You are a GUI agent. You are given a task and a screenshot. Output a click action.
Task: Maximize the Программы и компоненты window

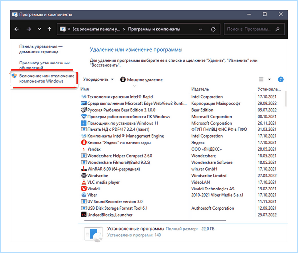click(x=265, y=14)
